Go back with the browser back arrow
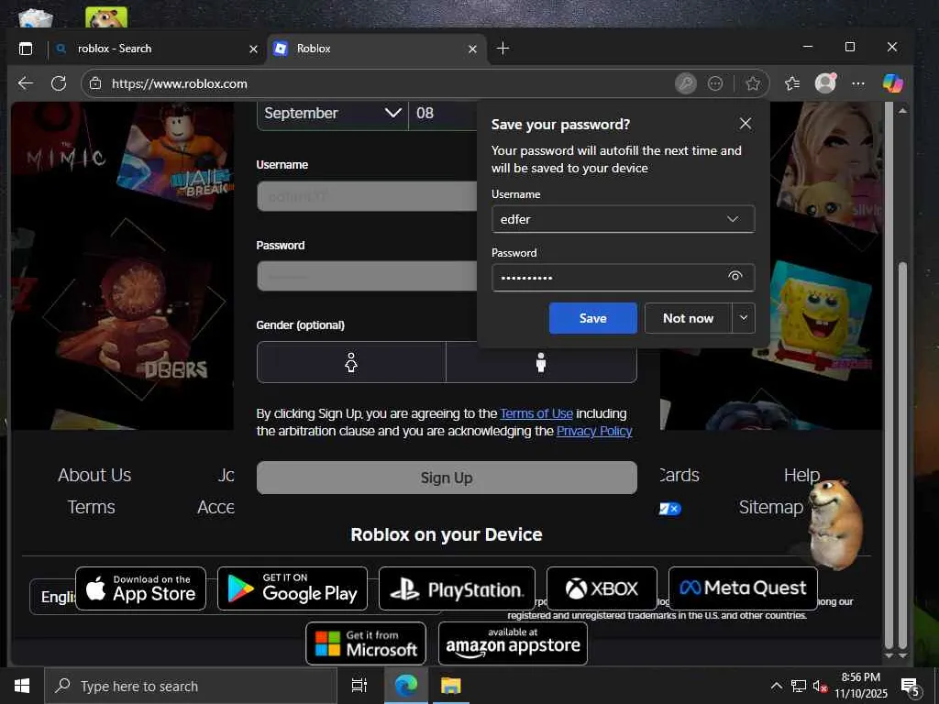This screenshot has width=939, height=704. (25, 83)
